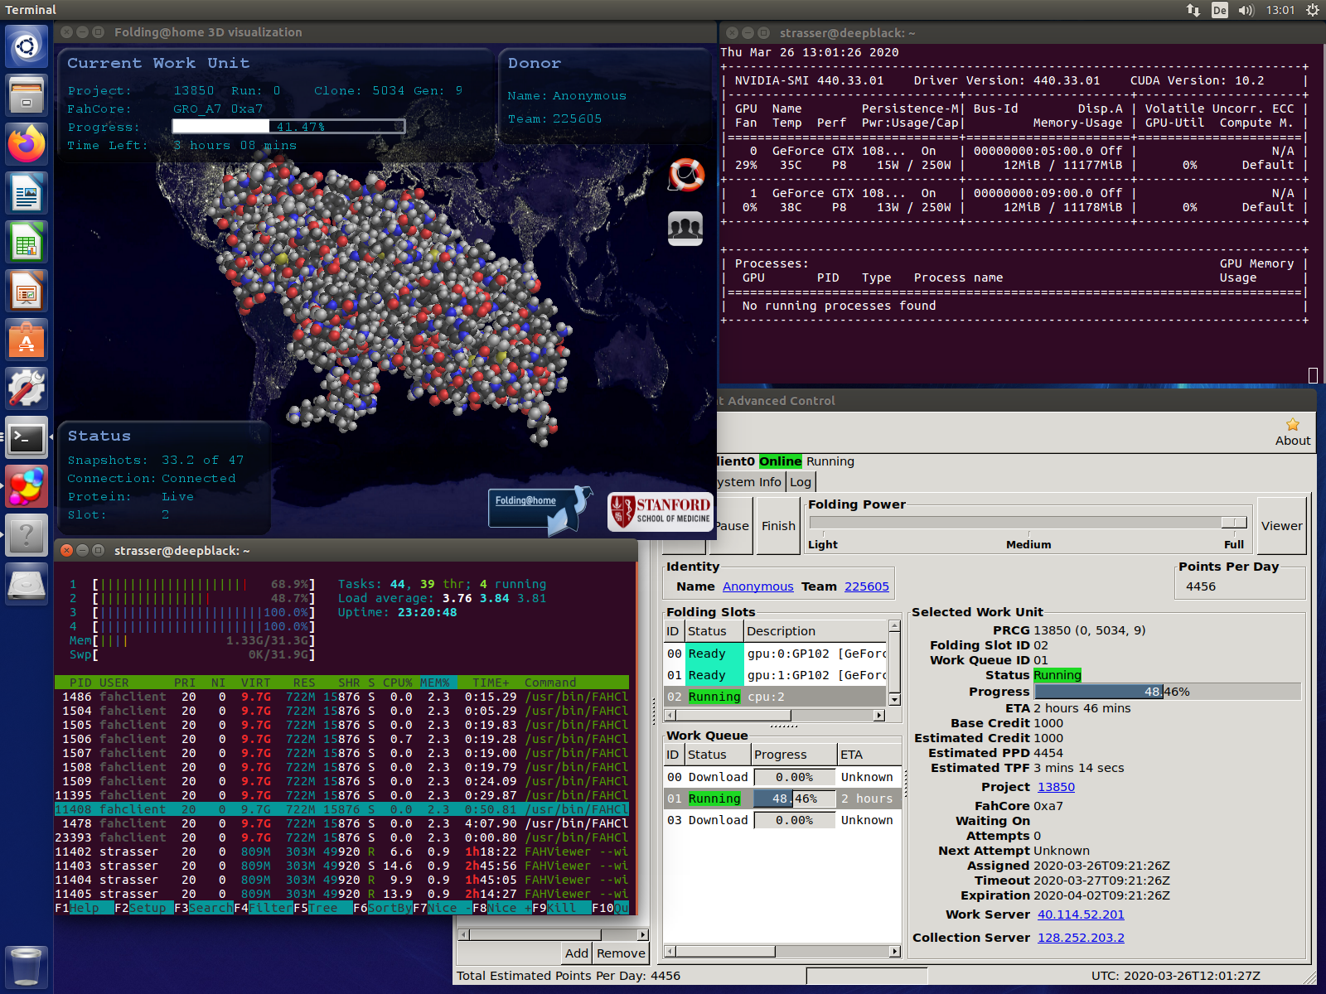Open the Project 13850 link

pos(1056,787)
